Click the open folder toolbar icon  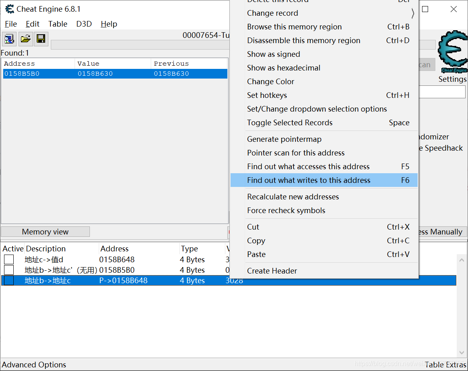tap(25, 39)
